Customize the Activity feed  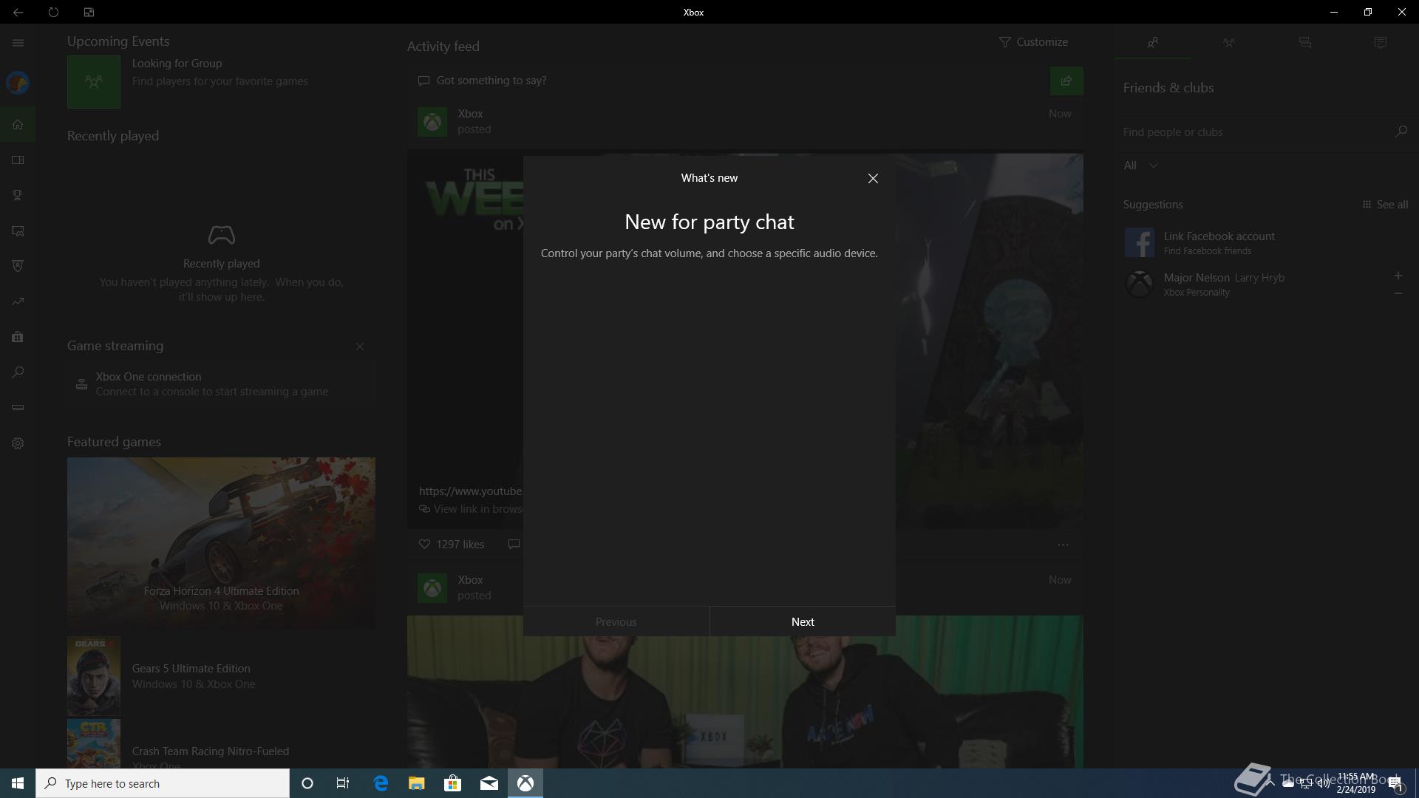click(x=1033, y=42)
